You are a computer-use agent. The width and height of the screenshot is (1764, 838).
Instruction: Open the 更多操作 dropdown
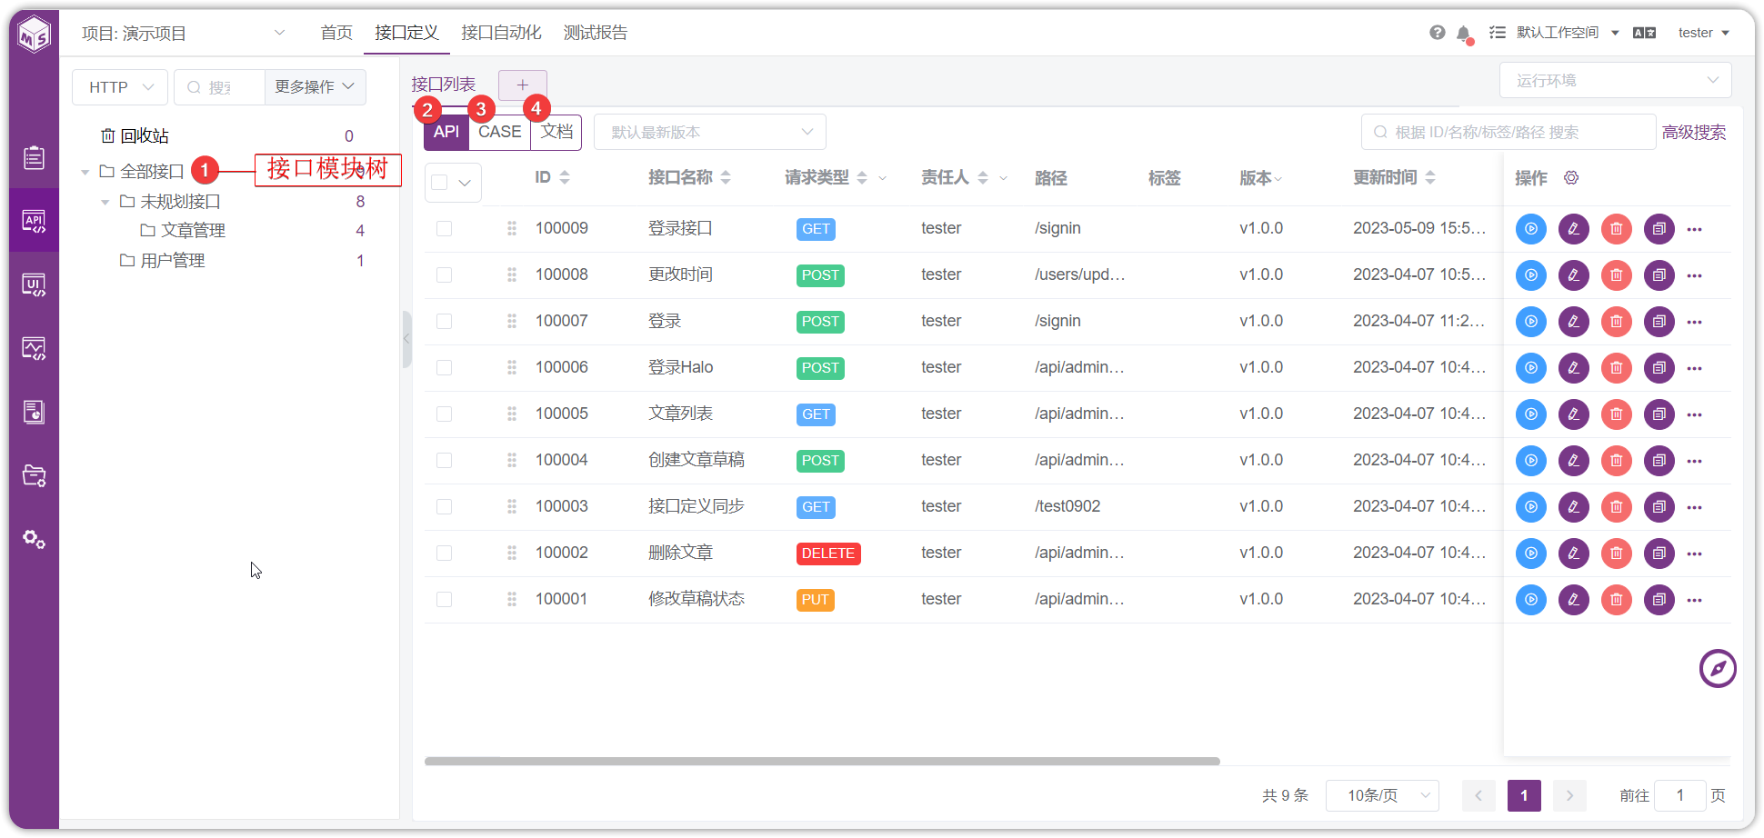315,87
